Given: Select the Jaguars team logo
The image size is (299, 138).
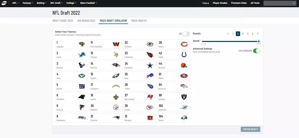Looking at the screenshot, I should (82, 44).
